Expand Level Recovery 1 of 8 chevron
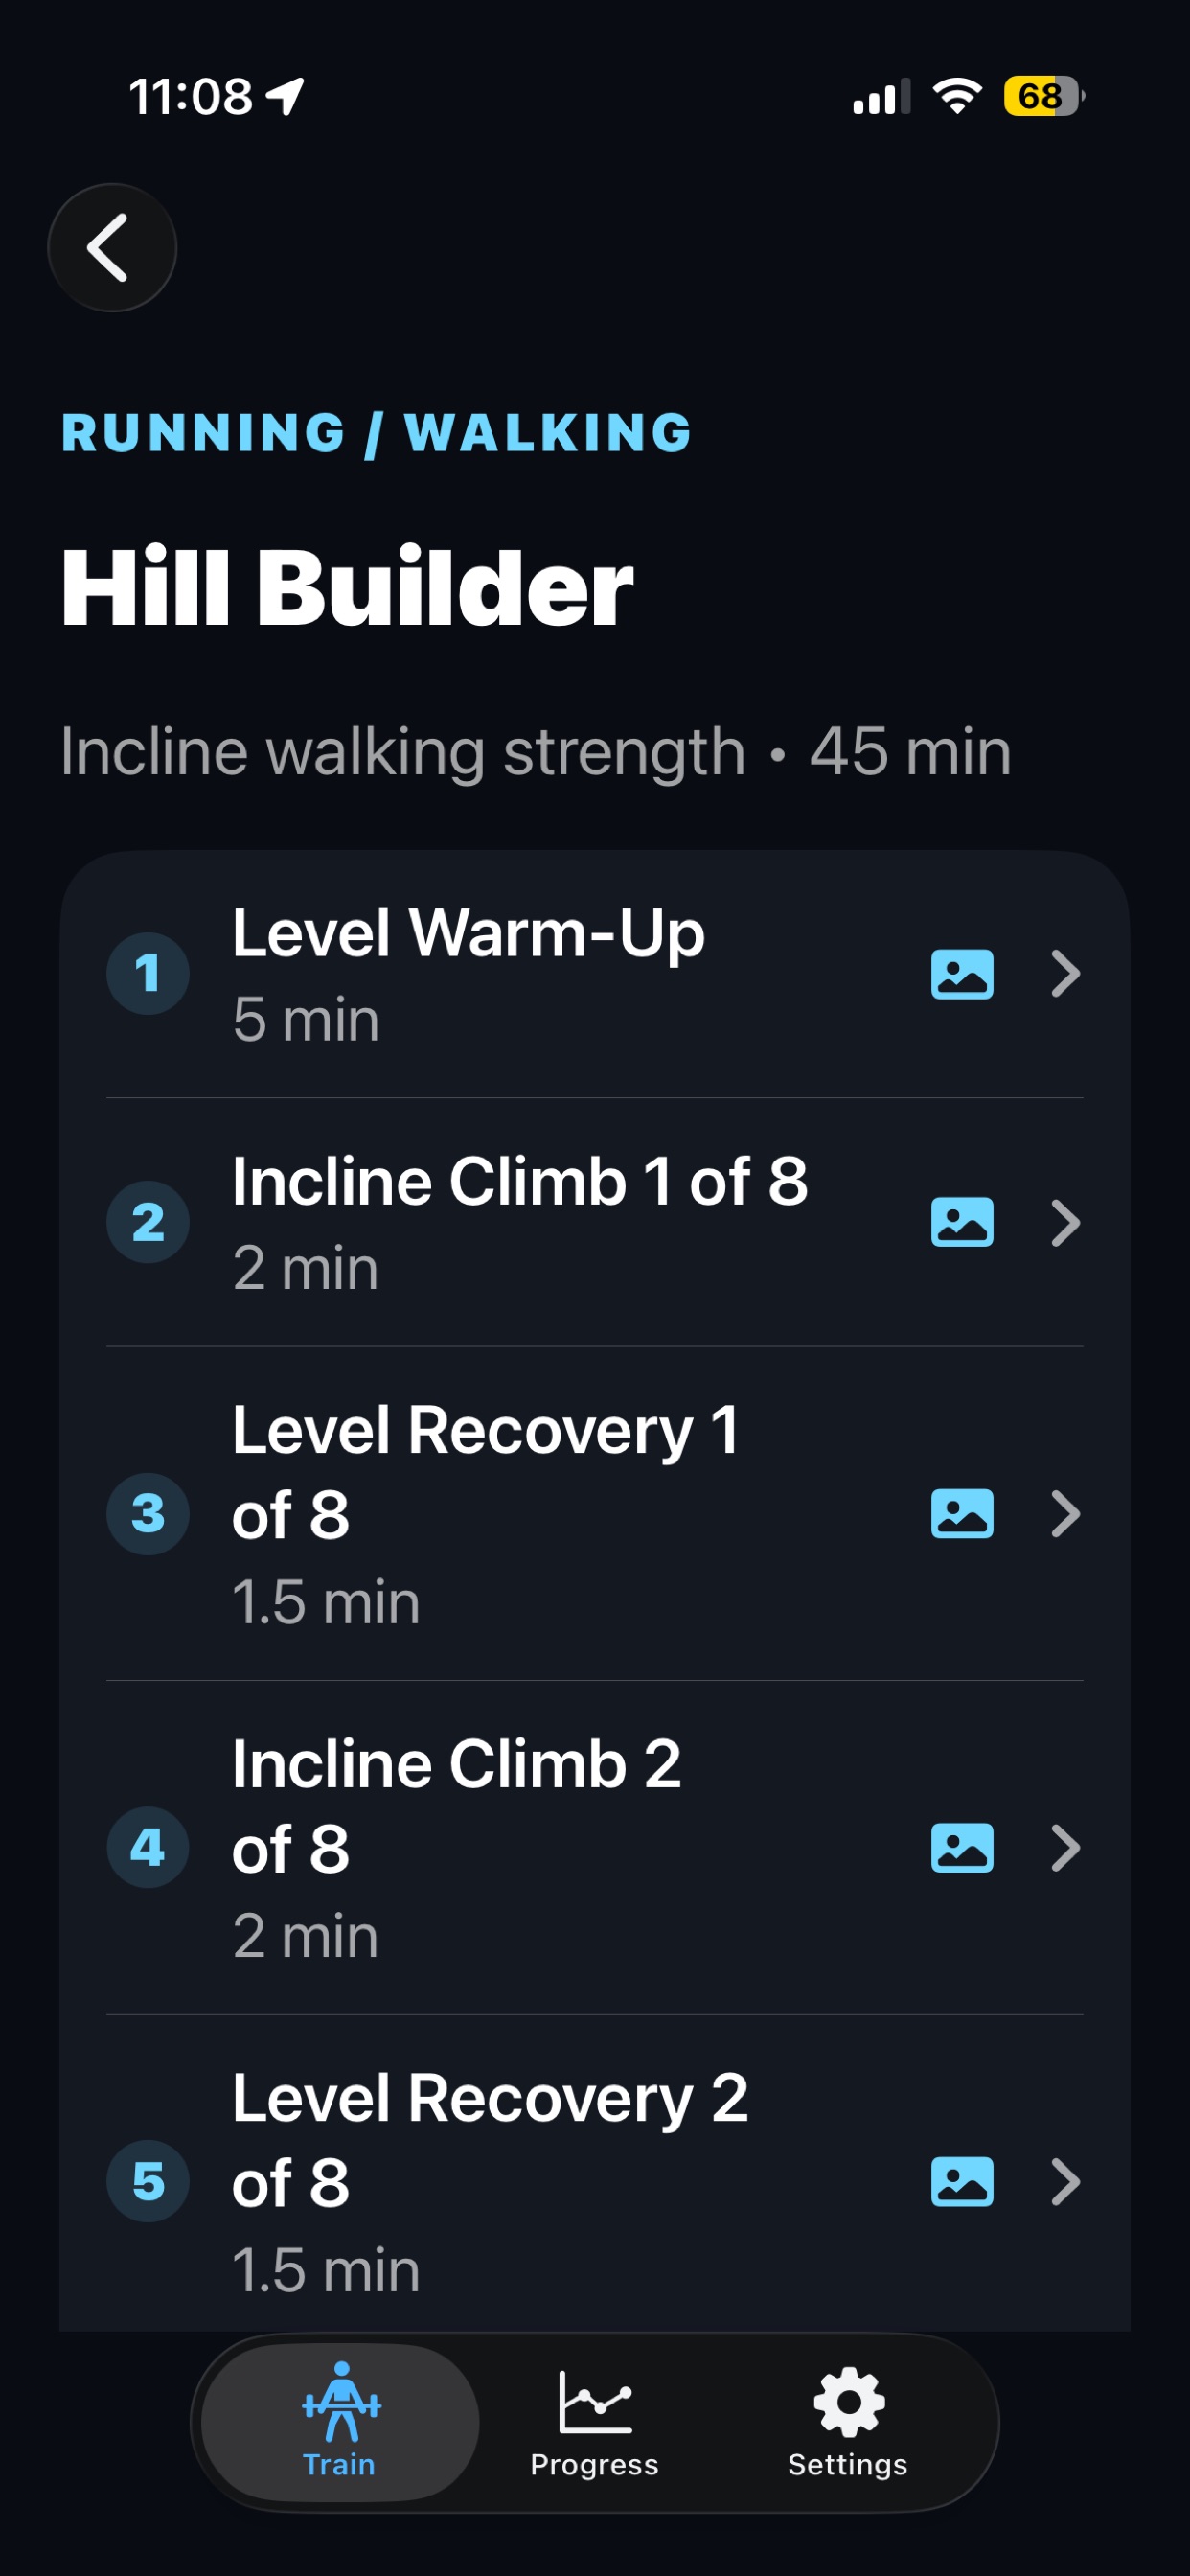 click(1066, 1513)
